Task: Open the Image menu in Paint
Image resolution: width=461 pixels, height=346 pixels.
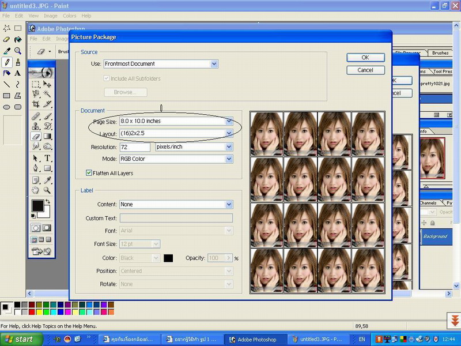Action: point(50,16)
